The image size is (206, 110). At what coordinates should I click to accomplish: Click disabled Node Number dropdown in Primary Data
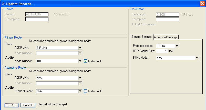[59, 53]
